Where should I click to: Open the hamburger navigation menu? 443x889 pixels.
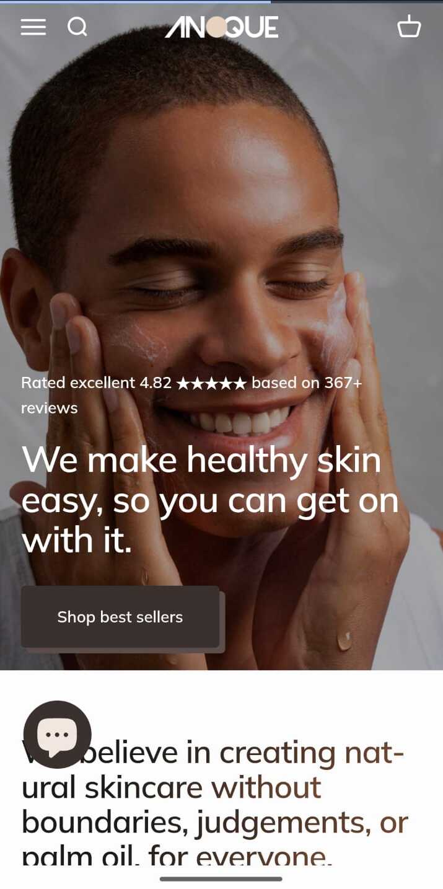point(33,27)
